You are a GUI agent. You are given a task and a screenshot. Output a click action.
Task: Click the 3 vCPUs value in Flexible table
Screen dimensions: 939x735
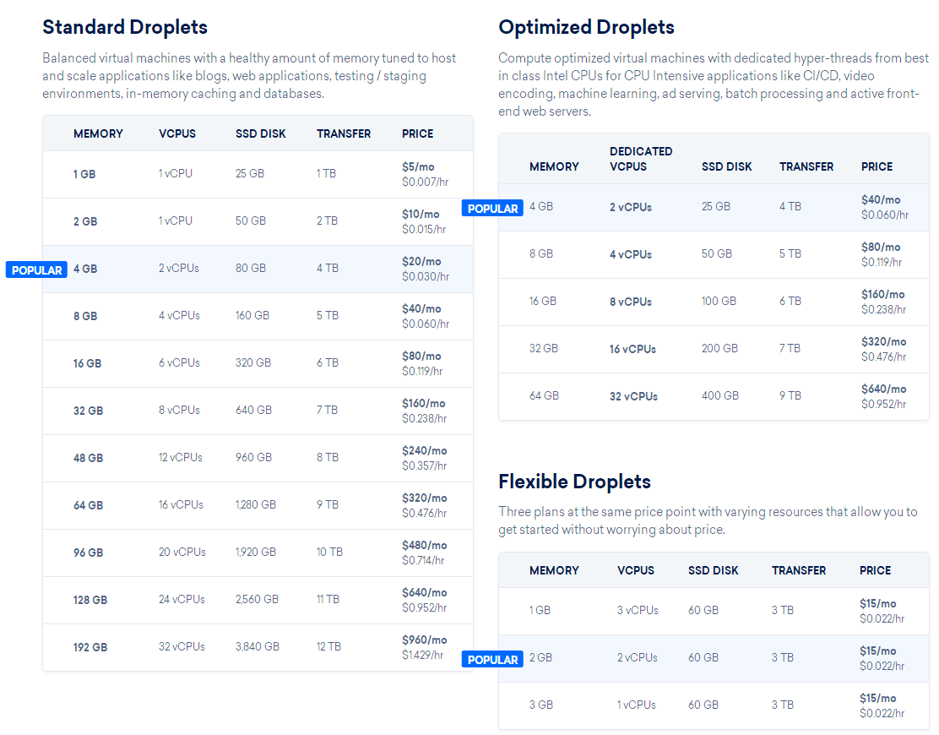[x=638, y=610]
